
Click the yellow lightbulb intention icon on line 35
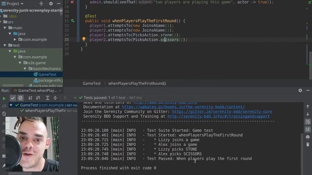coord(84,39)
